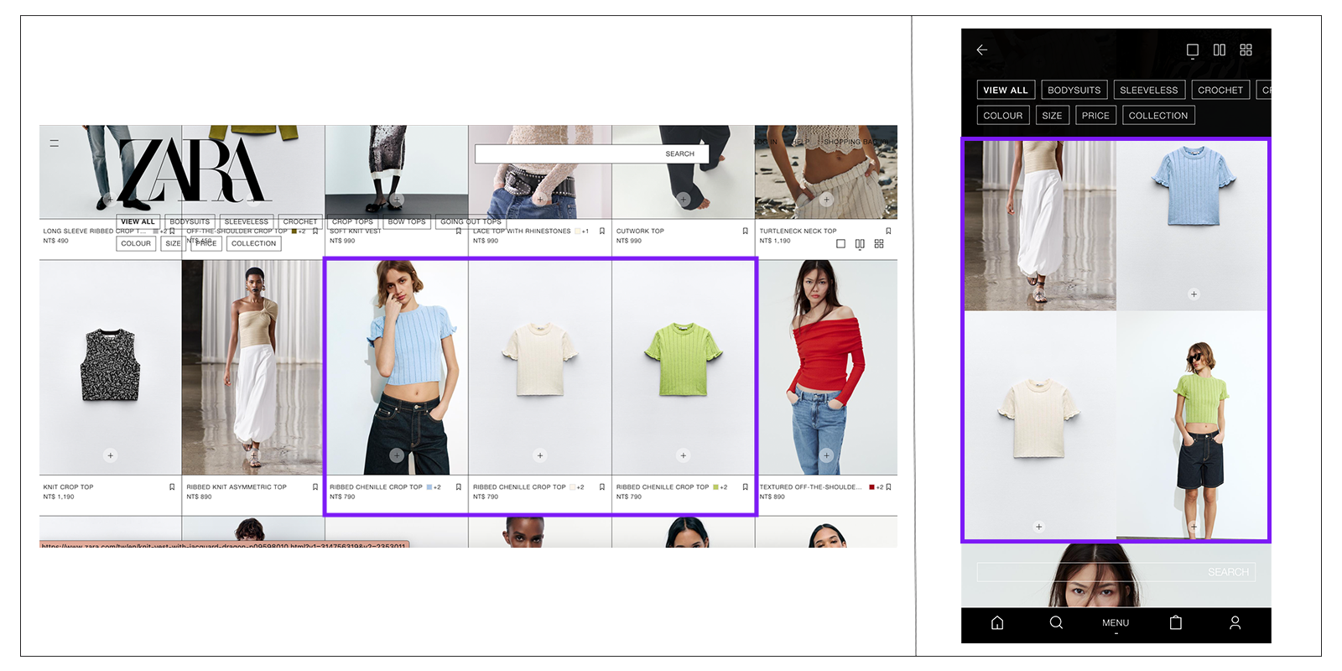Select the CROCHET category tab on desktop
Viewport: 1342px width, 671px height.
[300, 222]
